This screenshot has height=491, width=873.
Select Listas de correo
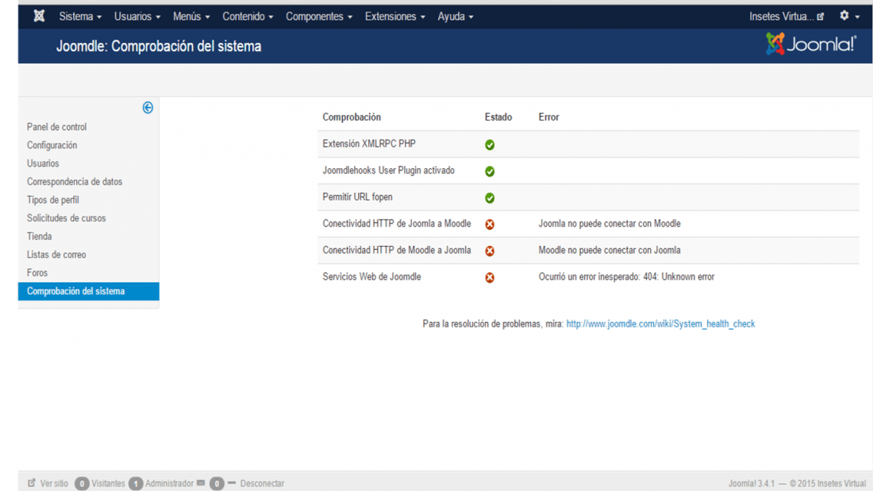pos(56,255)
